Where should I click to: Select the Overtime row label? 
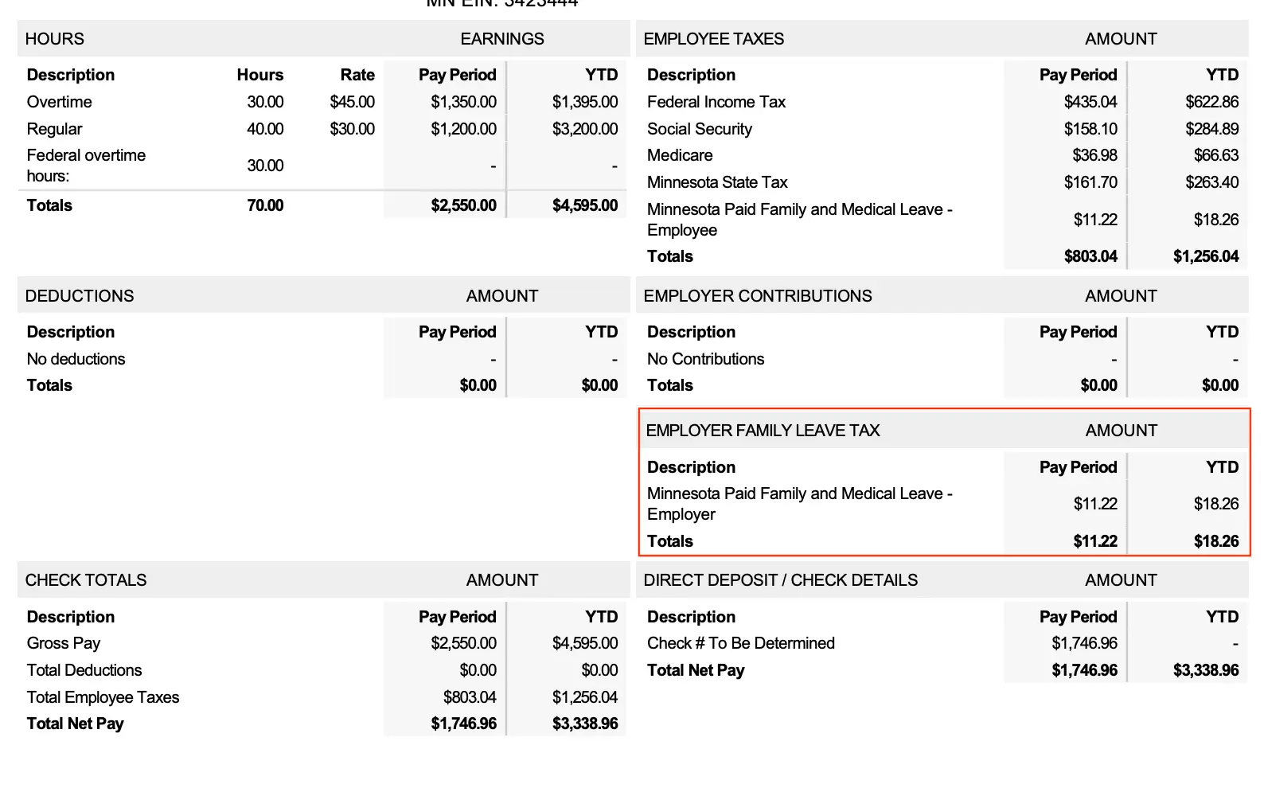click(59, 102)
